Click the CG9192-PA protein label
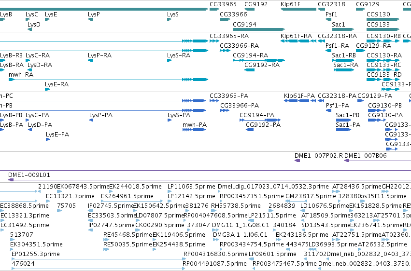This screenshot has height=271, width=411. tap(263, 125)
